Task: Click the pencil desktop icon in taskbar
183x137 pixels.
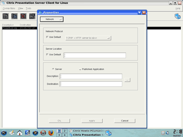Action: (12, 133)
